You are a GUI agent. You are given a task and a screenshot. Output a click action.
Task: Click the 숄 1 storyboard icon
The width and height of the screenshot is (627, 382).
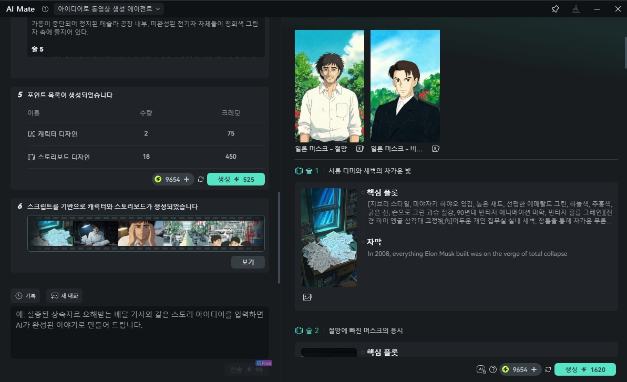(299, 171)
